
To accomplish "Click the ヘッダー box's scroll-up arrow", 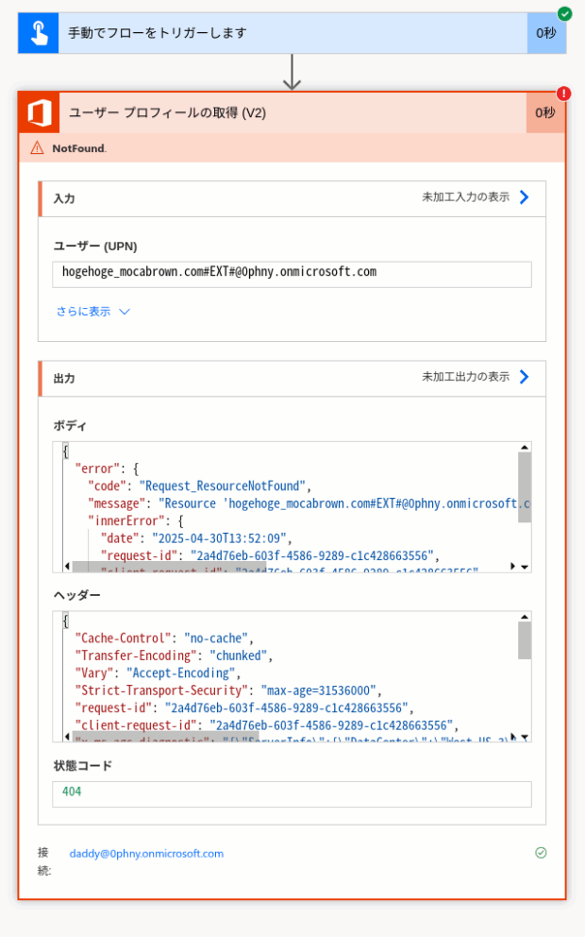I will point(524,617).
